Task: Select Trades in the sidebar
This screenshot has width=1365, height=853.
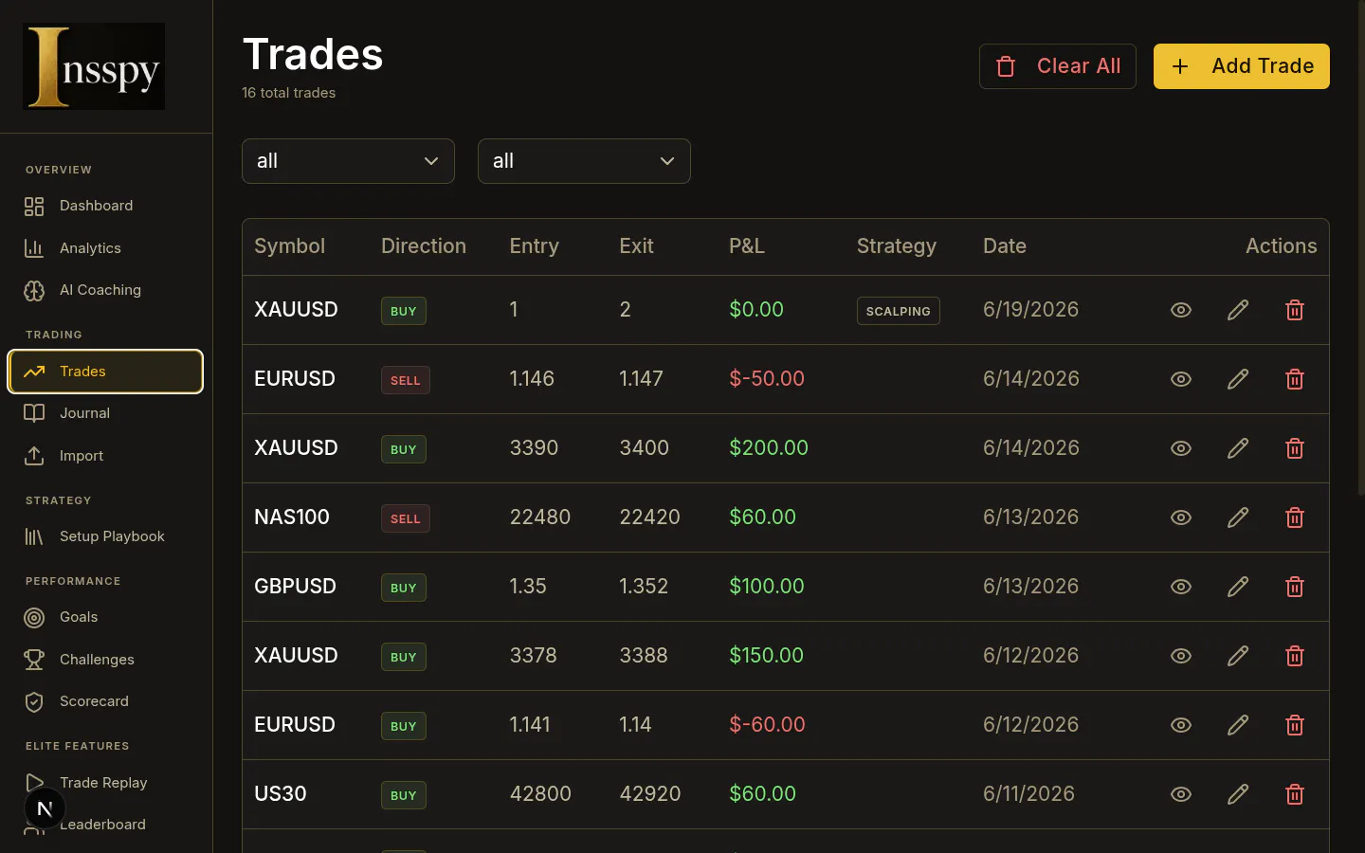Action: [x=105, y=372]
